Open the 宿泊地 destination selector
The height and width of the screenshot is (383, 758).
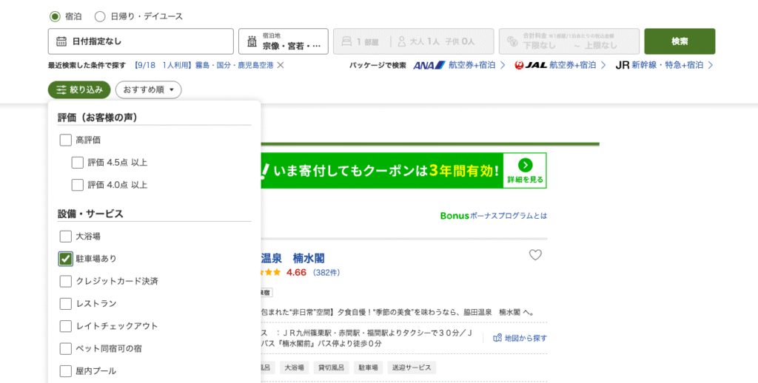(x=284, y=41)
